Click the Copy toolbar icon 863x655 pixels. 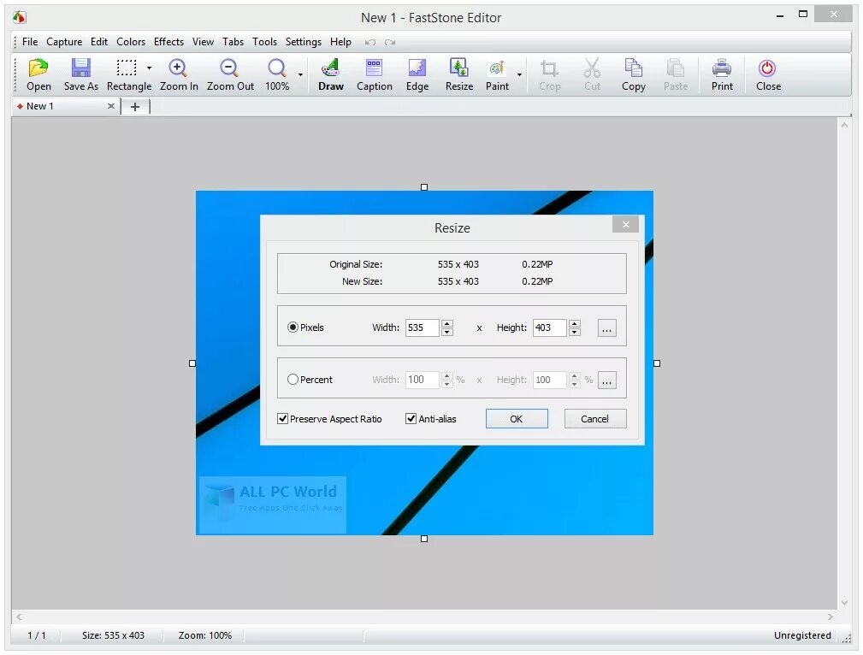(633, 68)
